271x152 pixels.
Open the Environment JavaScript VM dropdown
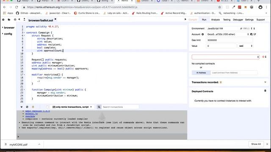pyautogui.click(x=230, y=28)
